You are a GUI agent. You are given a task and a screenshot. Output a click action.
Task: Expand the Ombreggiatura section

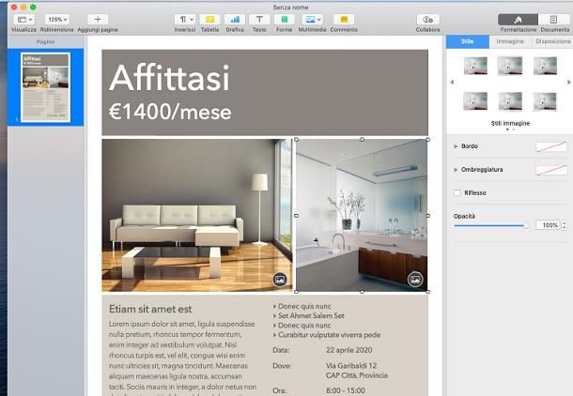[456, 170]
